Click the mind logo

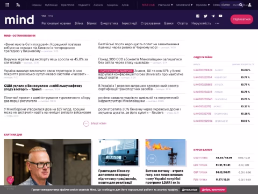pos(19,19)
